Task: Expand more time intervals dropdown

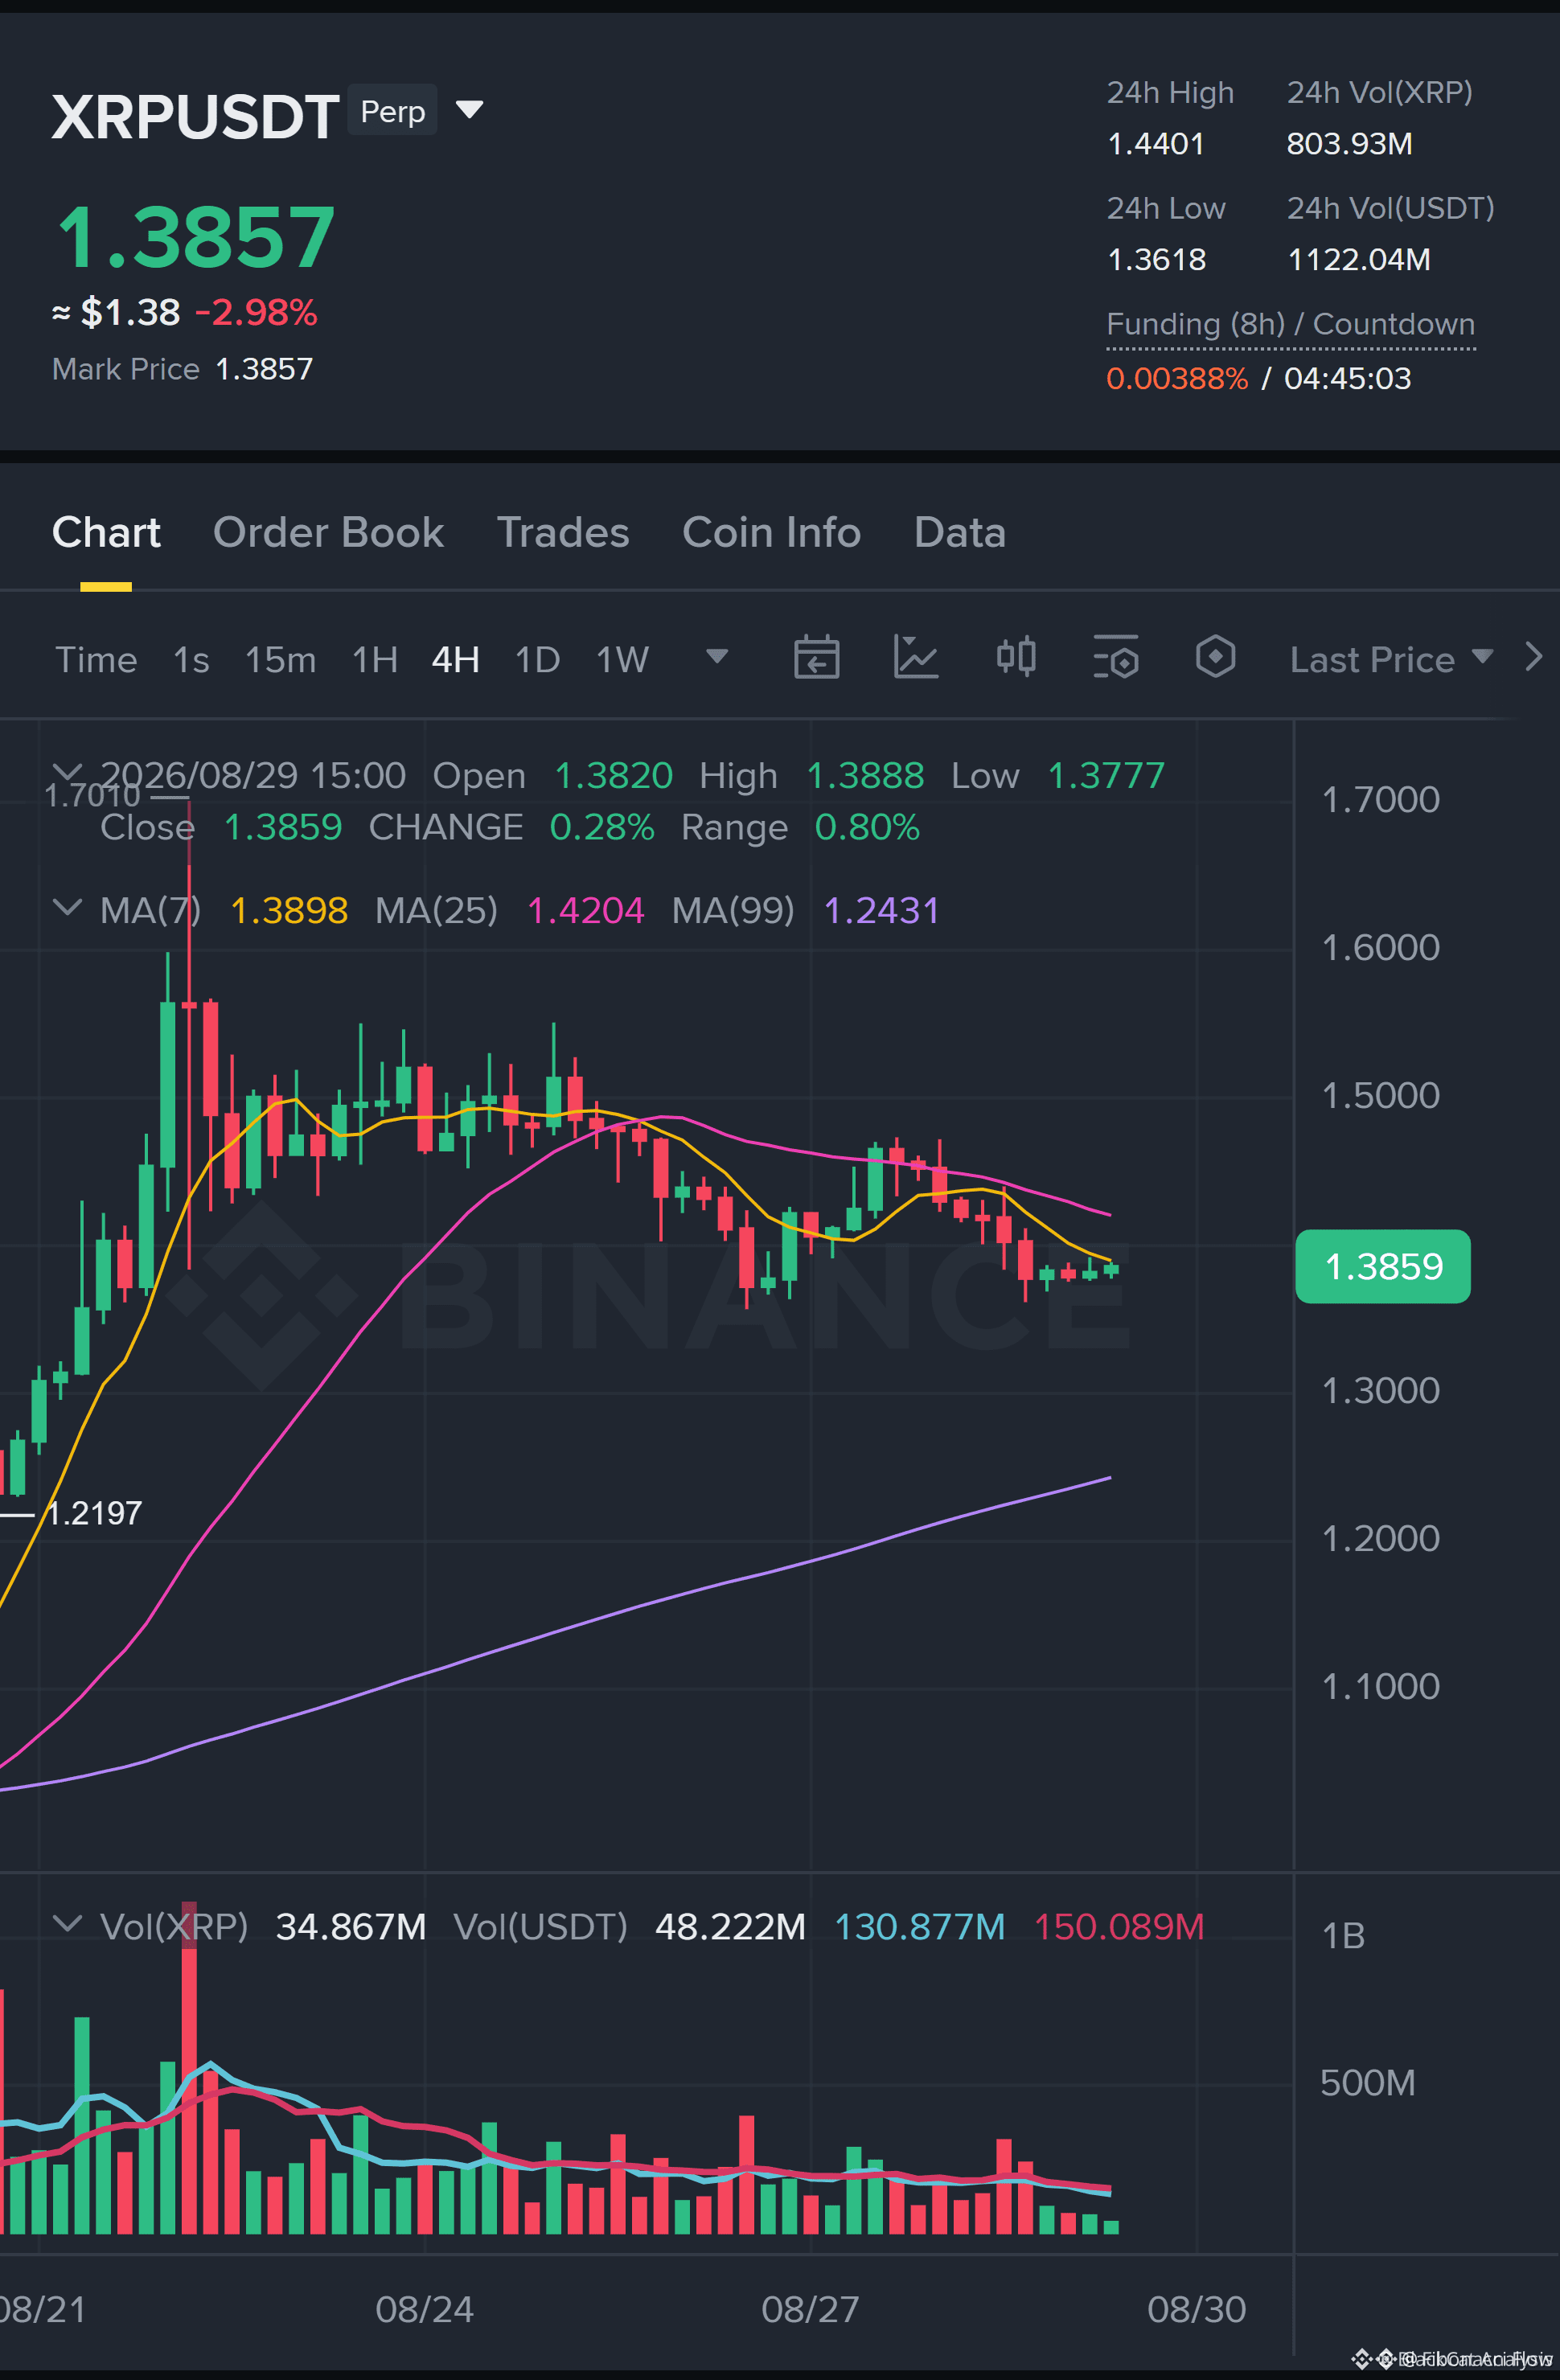Action: 717,657
